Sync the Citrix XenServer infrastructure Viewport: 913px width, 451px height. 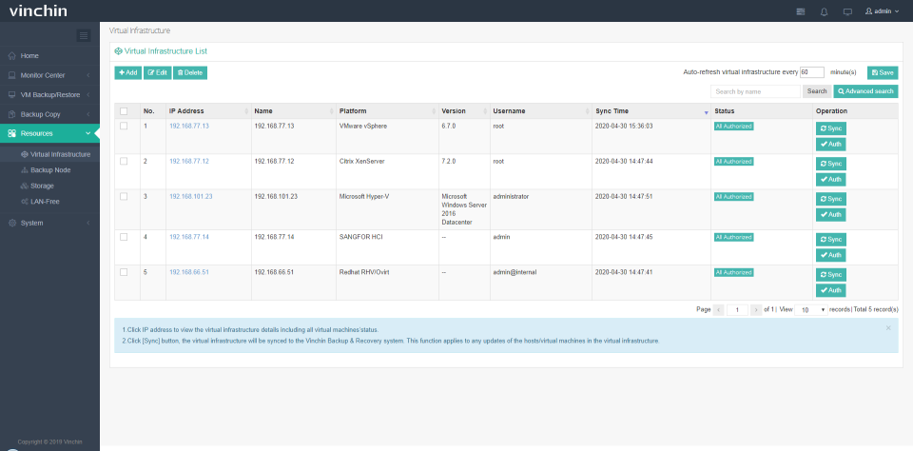[831, 164]
